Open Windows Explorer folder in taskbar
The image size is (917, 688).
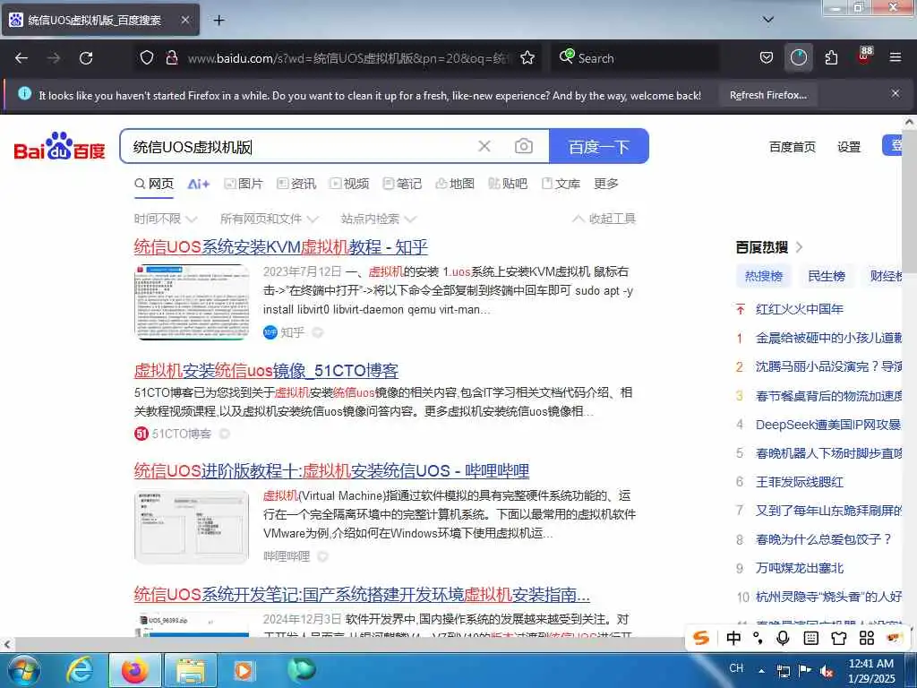pyautogui.click(x=191, y=670)
